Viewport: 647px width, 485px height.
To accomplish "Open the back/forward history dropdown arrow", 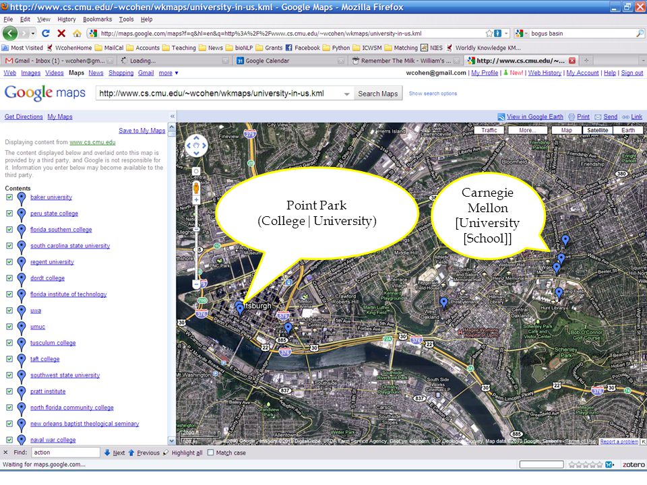I will pos(33,34).
